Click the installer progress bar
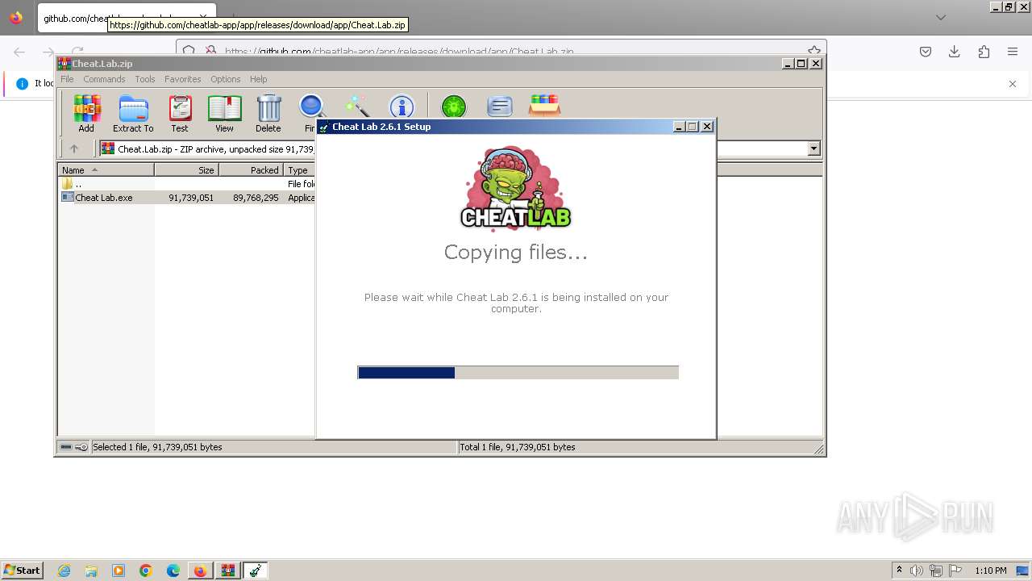This screenshot has width=1032, height=581. click(x=518, y=372)
